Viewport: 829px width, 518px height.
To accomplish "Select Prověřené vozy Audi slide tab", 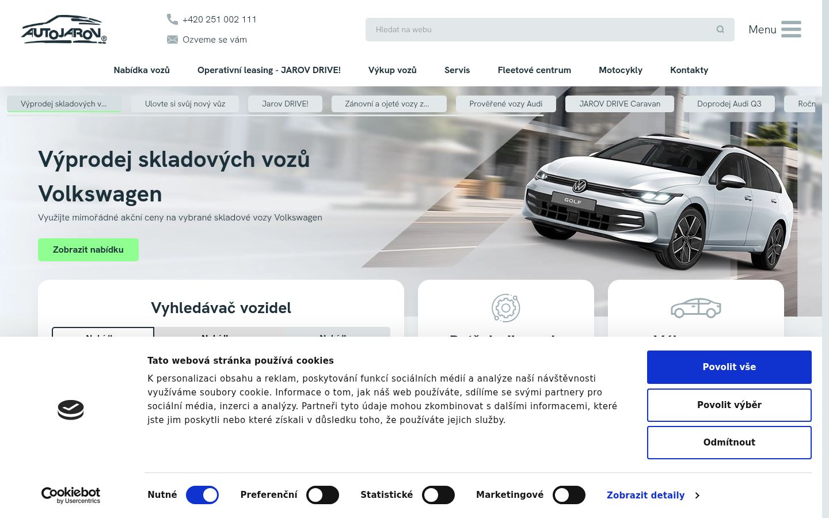I will pos(506,104).
